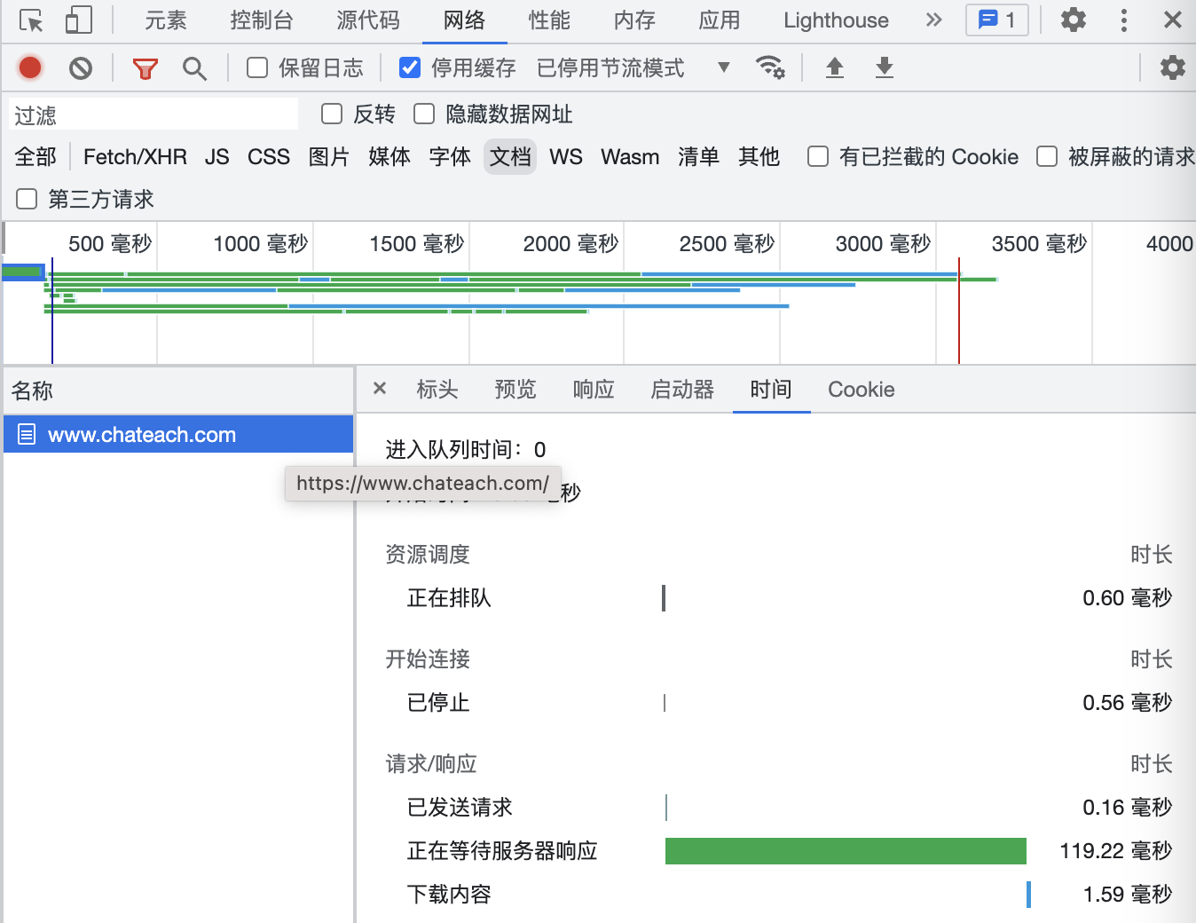This screenshot has height=923, width=1196.
Task: Enable the 被屏蔽的请求 checkbox
Action: point(1047,157)
